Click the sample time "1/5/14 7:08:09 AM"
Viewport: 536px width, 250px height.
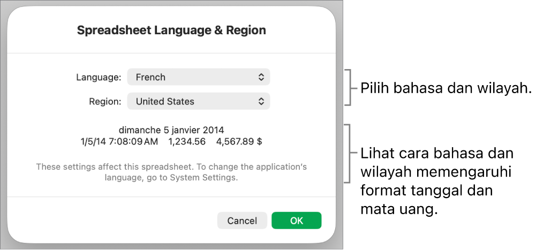pyautogui.click(x=119, y=142)
